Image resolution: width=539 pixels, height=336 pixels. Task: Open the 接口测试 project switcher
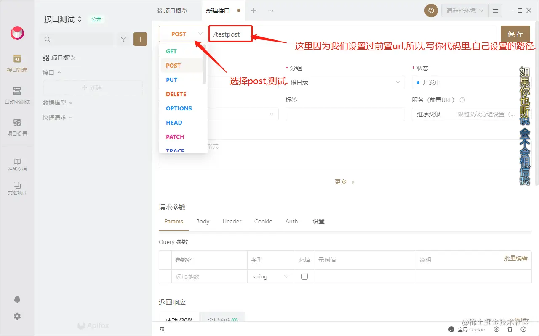click(x=63, y=19)
